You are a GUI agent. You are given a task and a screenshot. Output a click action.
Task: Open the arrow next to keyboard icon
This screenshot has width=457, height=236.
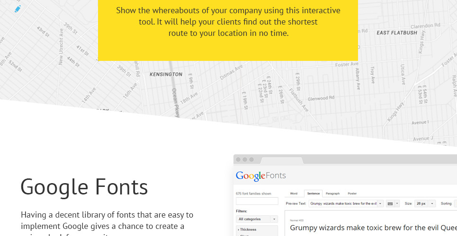tap(397, 203)
